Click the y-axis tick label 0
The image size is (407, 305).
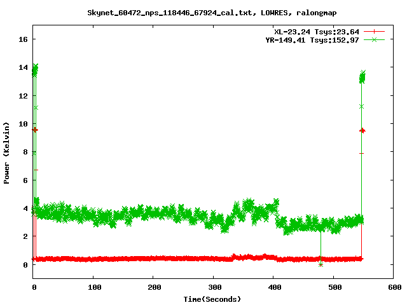[x=25, y=265]
